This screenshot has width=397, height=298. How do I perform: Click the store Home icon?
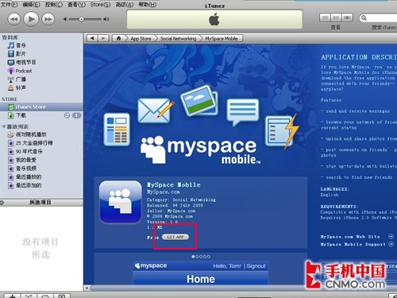pyautogui.click(x=118, y=38)
